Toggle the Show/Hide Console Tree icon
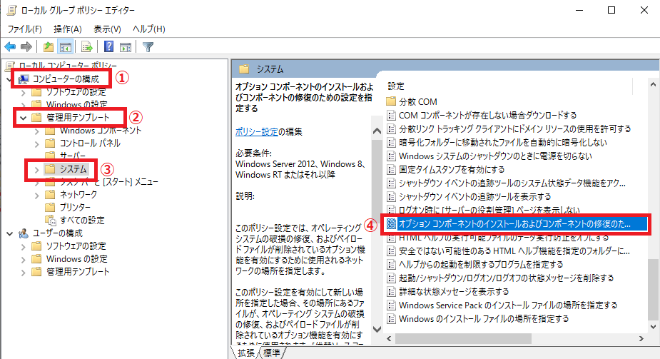 pyautogui.click(x=64, y=47)
